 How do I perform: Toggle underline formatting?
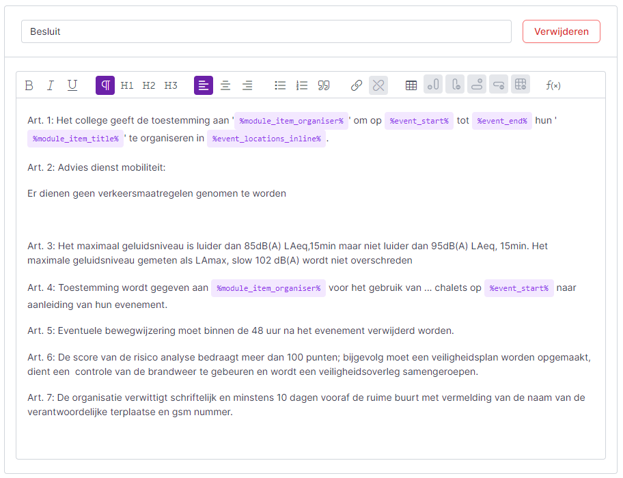[72, 85]
